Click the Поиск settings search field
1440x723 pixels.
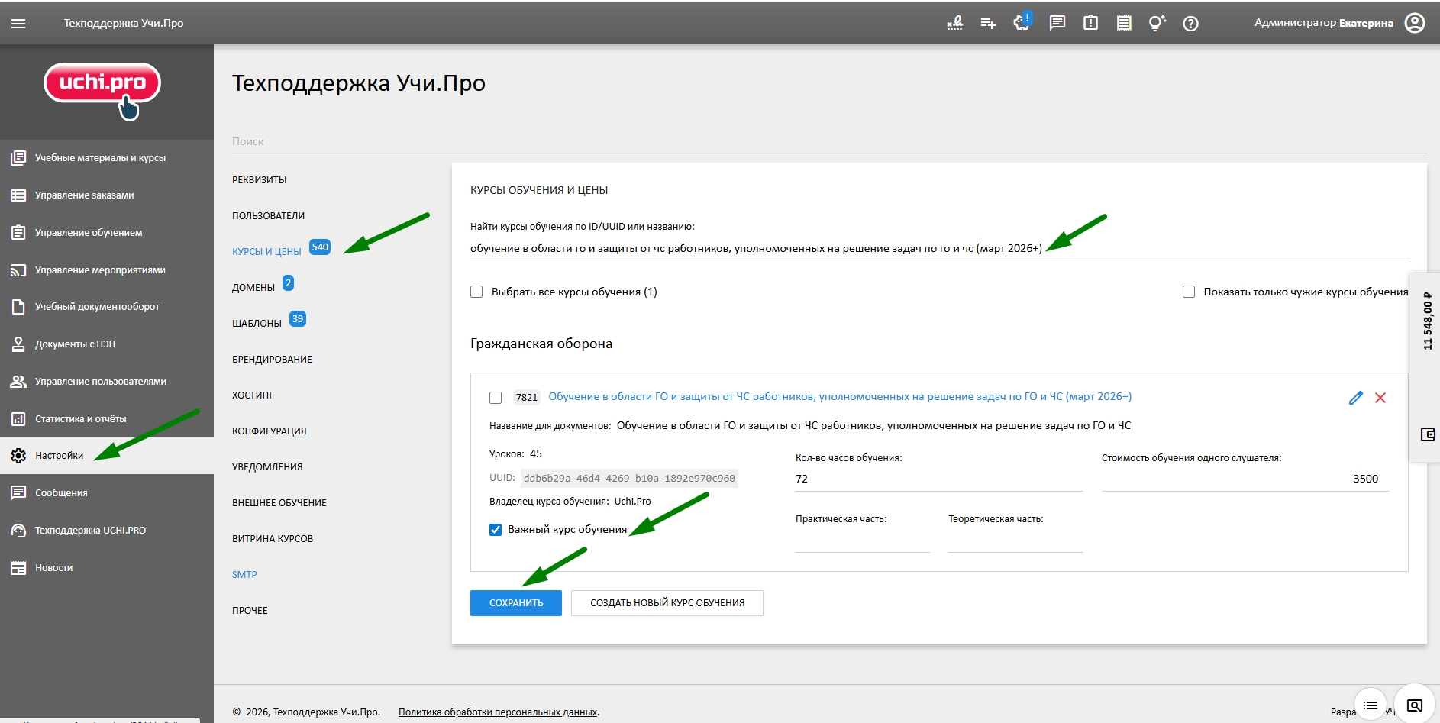[x=828, y=142]
